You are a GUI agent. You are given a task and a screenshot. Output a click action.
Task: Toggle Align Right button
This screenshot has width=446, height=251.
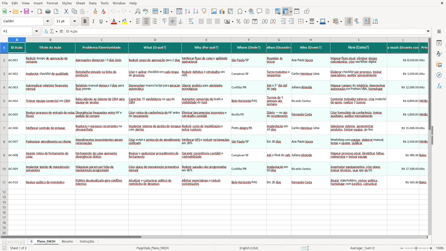(x=154, y=22)
